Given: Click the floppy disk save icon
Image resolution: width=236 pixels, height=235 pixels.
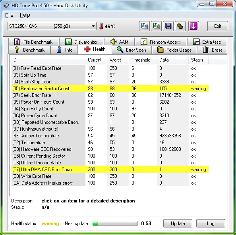Looking at the screenshot, I should 168,26.
